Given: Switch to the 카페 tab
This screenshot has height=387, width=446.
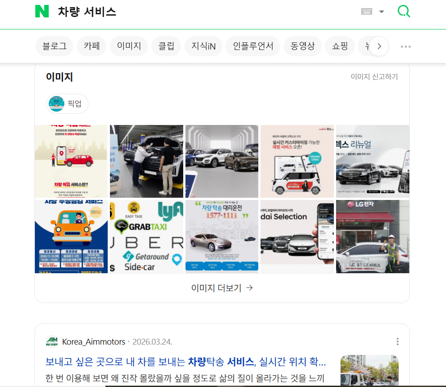Looking at the screenshot, I should (92, 46).
